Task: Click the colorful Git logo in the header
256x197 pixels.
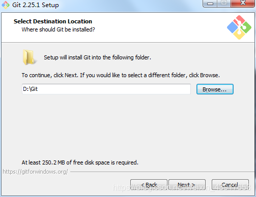Action: tap(239, 27)
